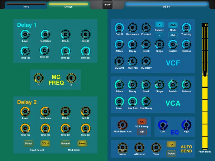This screenshot has height=161, width=215.
Task: Tap the Delay 1 MG-A knob
Action: click(66, 34)
